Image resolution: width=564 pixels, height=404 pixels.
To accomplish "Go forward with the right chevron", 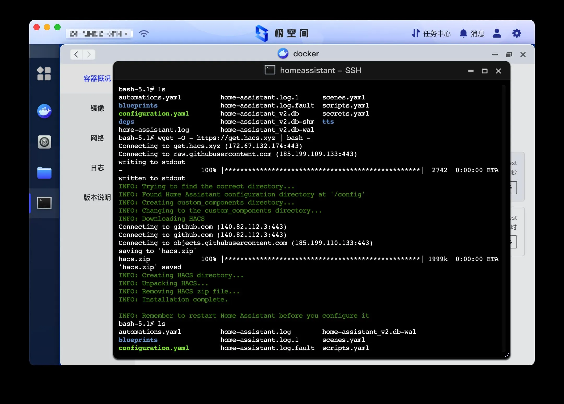I will [89, 55].
